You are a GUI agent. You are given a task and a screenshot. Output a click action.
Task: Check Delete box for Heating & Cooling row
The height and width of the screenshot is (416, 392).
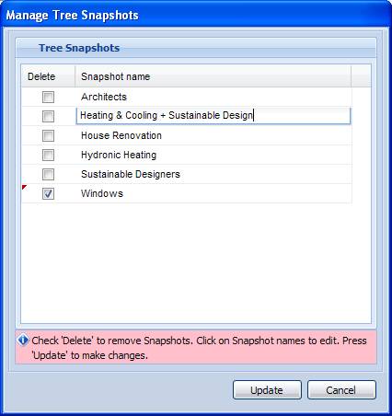(48, 116)
